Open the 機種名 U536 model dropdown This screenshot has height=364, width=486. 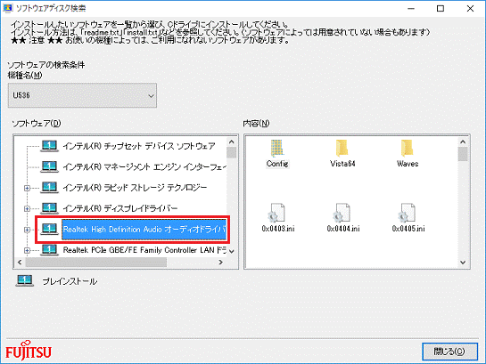82,95
